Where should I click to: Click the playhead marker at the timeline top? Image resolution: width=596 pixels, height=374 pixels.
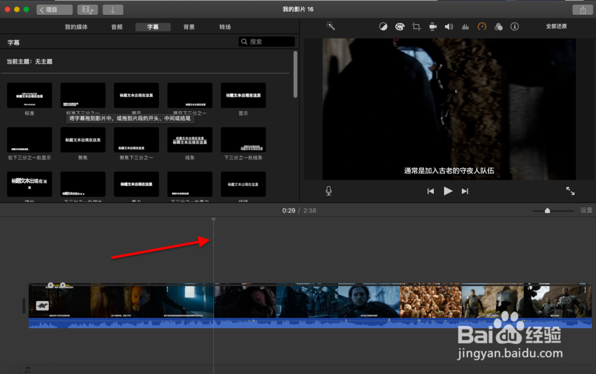tap(213, 219)
